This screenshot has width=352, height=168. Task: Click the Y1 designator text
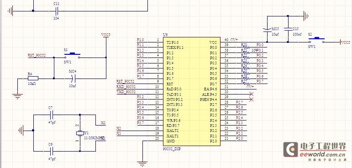(x=86, y=132)
